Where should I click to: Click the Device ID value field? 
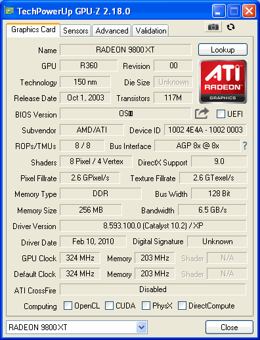[206, 130]
